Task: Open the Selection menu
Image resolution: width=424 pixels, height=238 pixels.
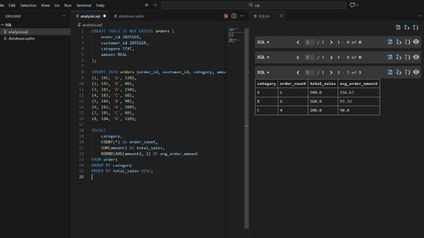Action: (x=28, y=5)
